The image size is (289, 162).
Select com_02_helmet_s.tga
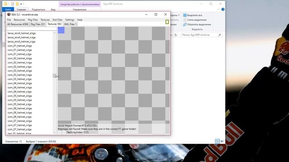(19, 67)
